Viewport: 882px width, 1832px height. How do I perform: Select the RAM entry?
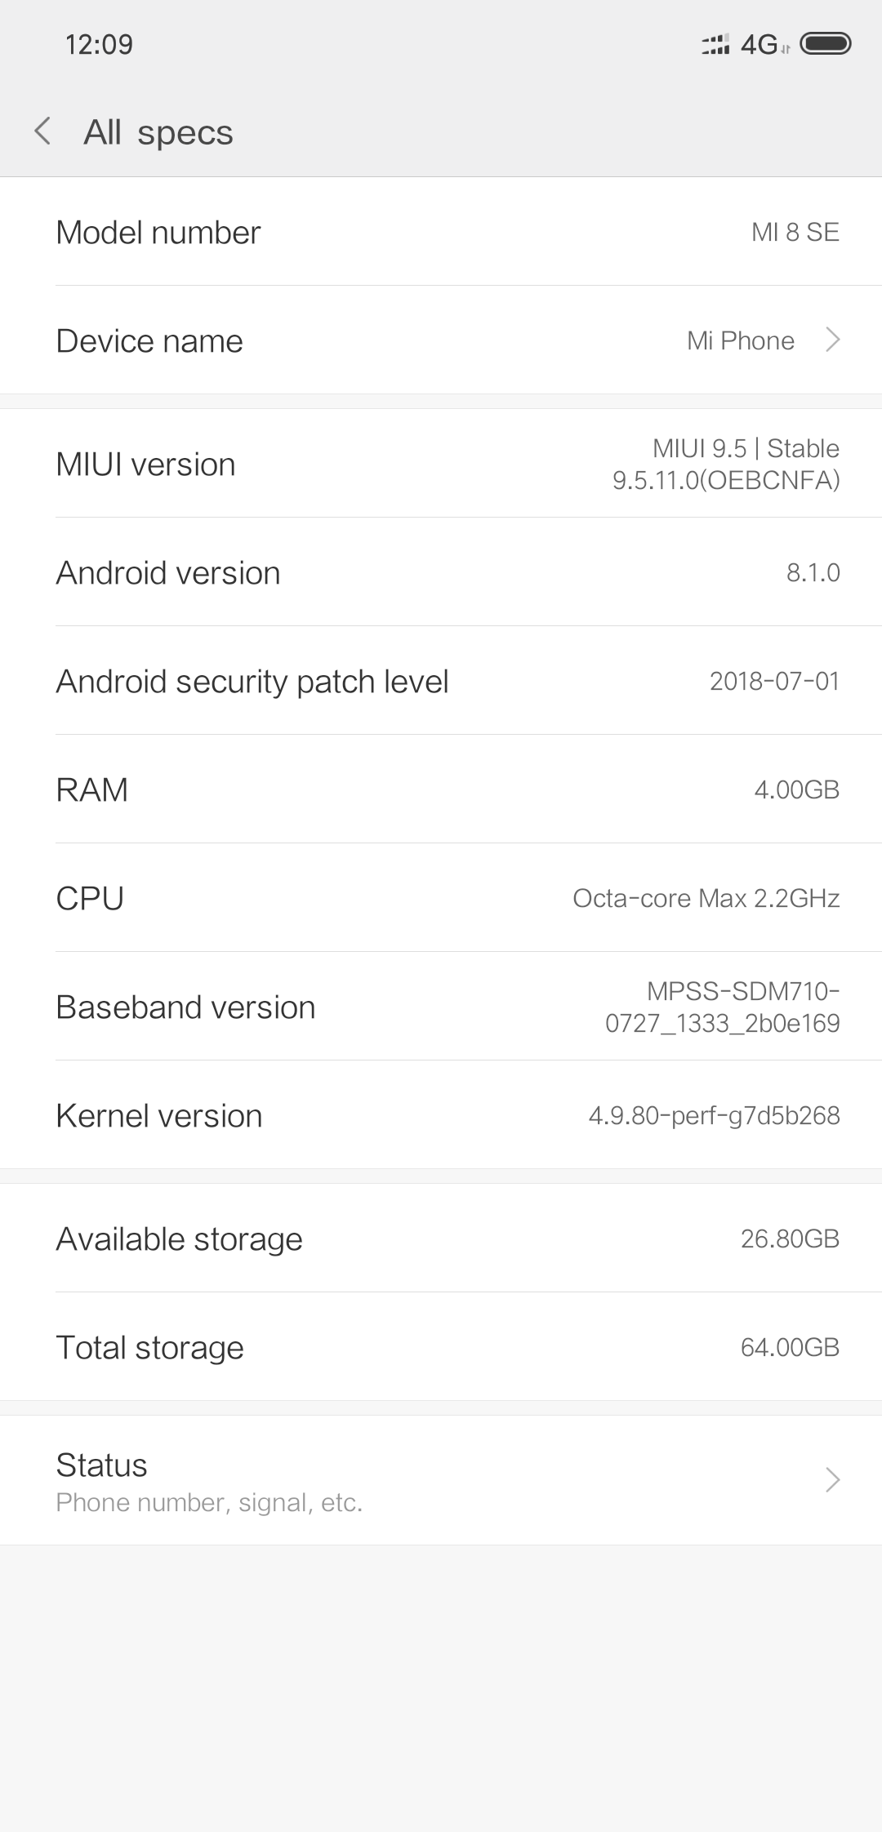click(441, 789)
